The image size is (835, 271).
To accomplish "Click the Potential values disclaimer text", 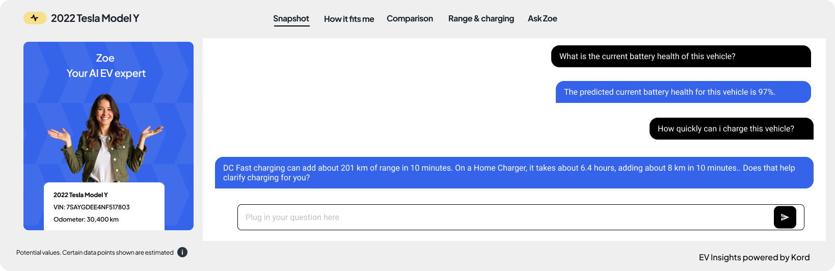I will (x=95, y=253).
